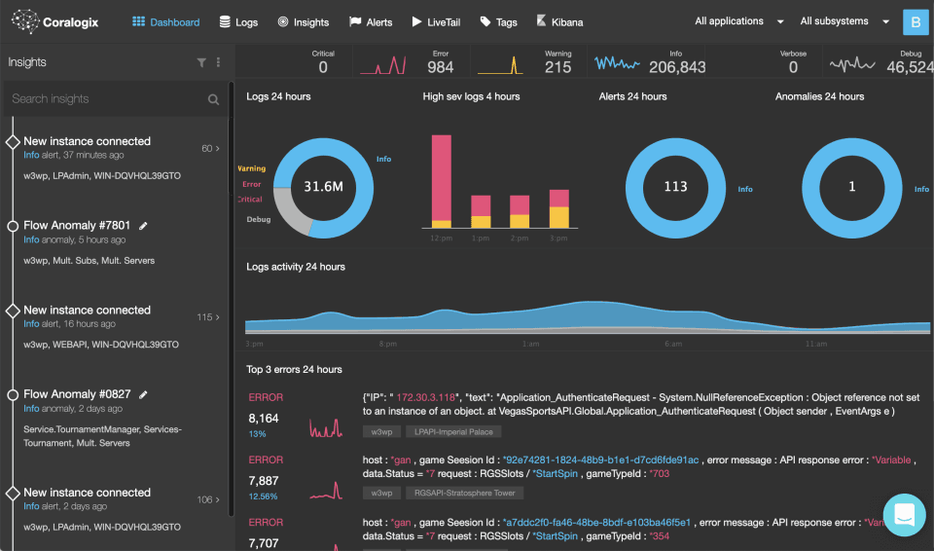Click the blue B user avatar
934x551 pixels.
tap(916, 22)
